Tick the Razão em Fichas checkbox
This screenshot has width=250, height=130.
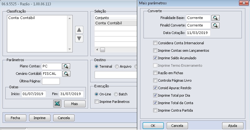pos(155,73)
